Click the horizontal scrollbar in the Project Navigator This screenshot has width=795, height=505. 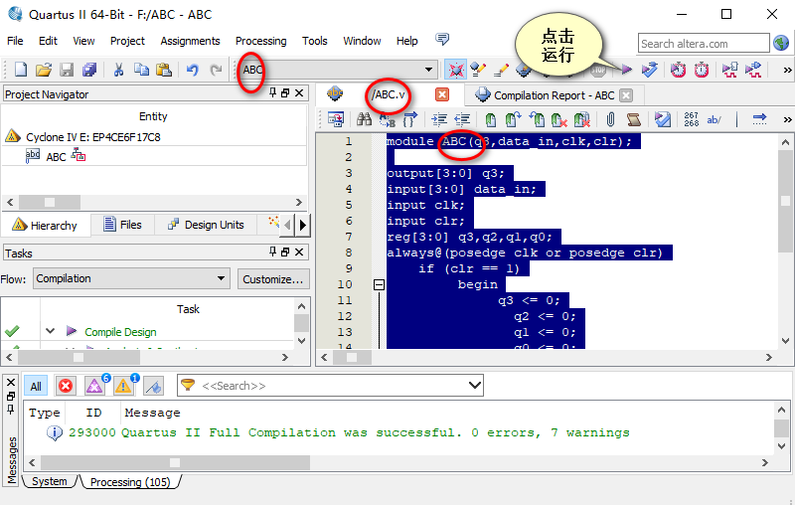(x=49, y=203)
